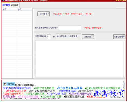The width and height of the screenshot is (127, 102).
Task: Open the 文章标题生成器 link
Action: point(67,91)
